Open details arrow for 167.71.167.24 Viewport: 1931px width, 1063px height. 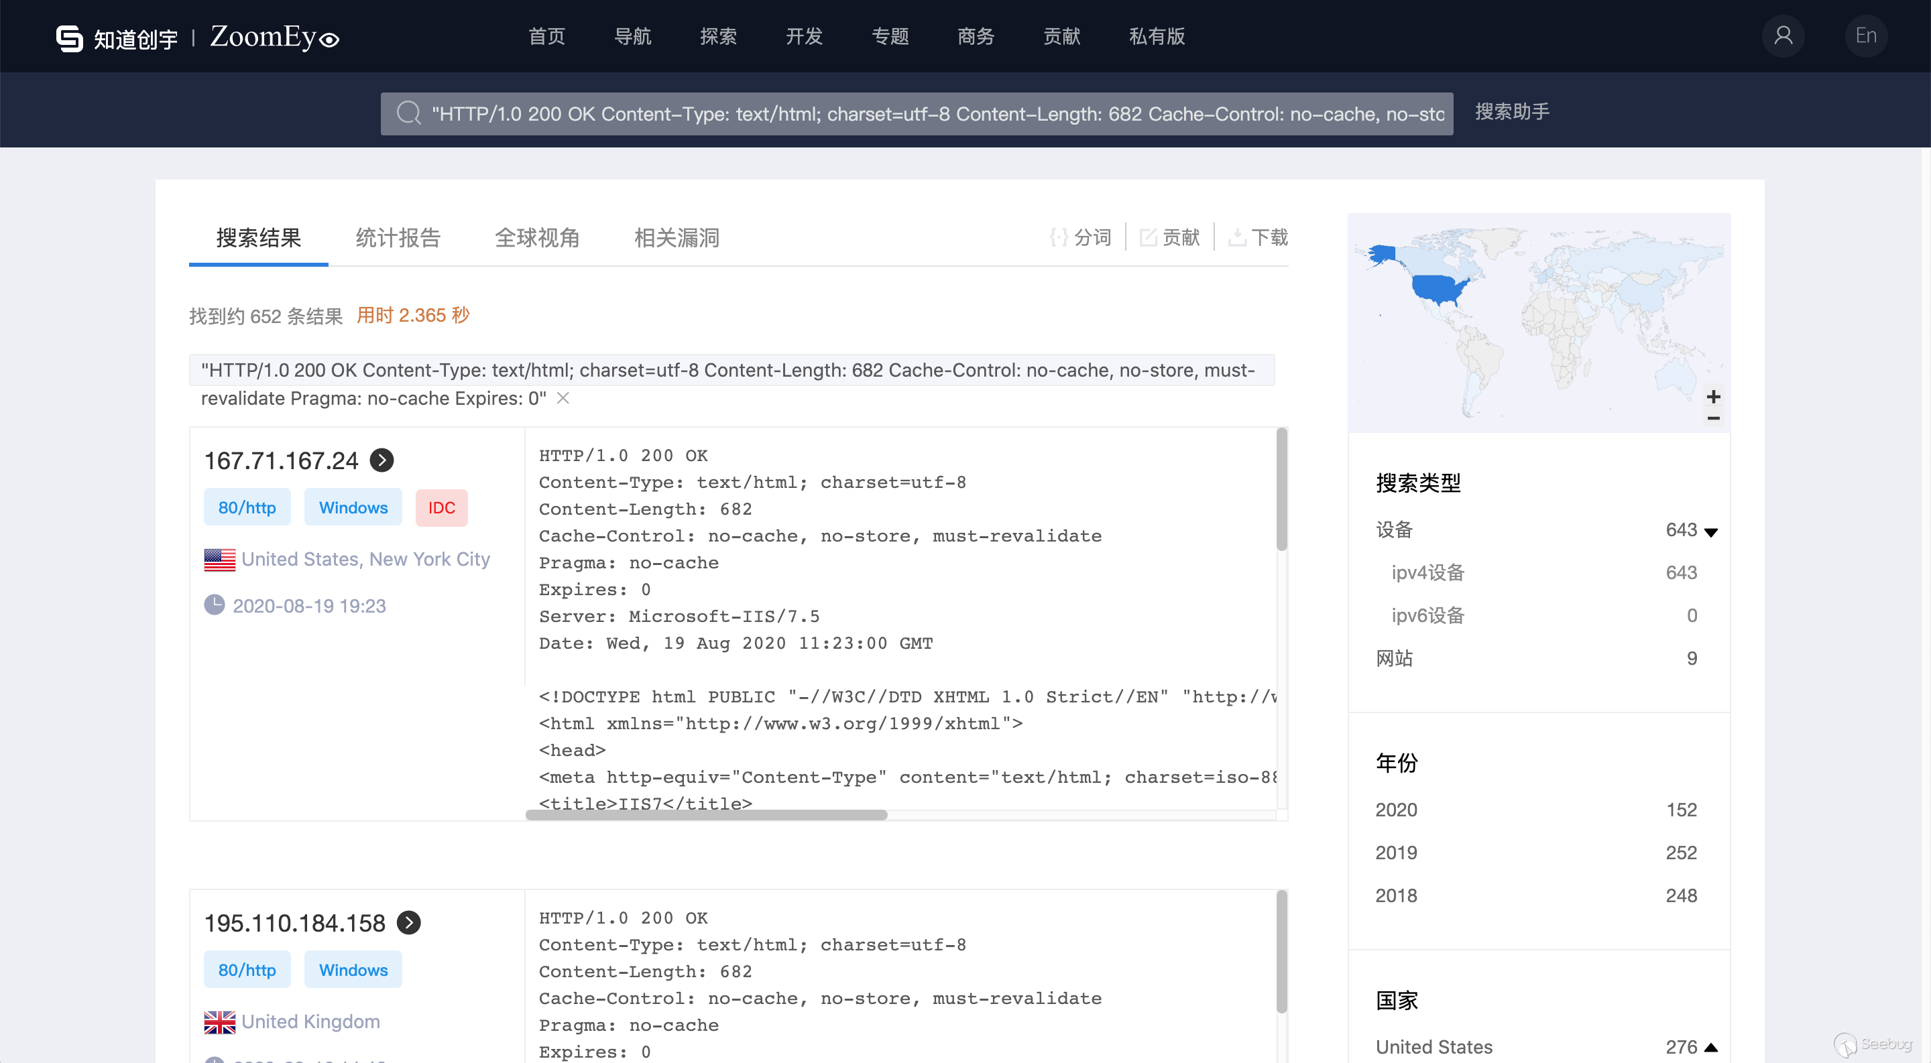[x=382, y=460]
